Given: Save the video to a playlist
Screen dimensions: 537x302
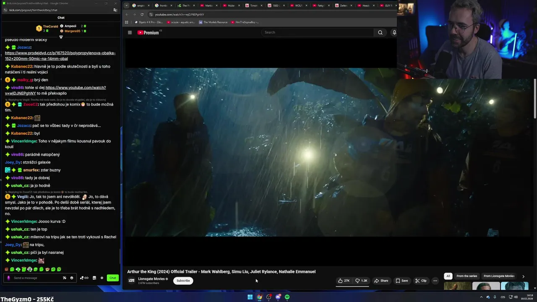Looking at the screenshot, I should [401, 281].
